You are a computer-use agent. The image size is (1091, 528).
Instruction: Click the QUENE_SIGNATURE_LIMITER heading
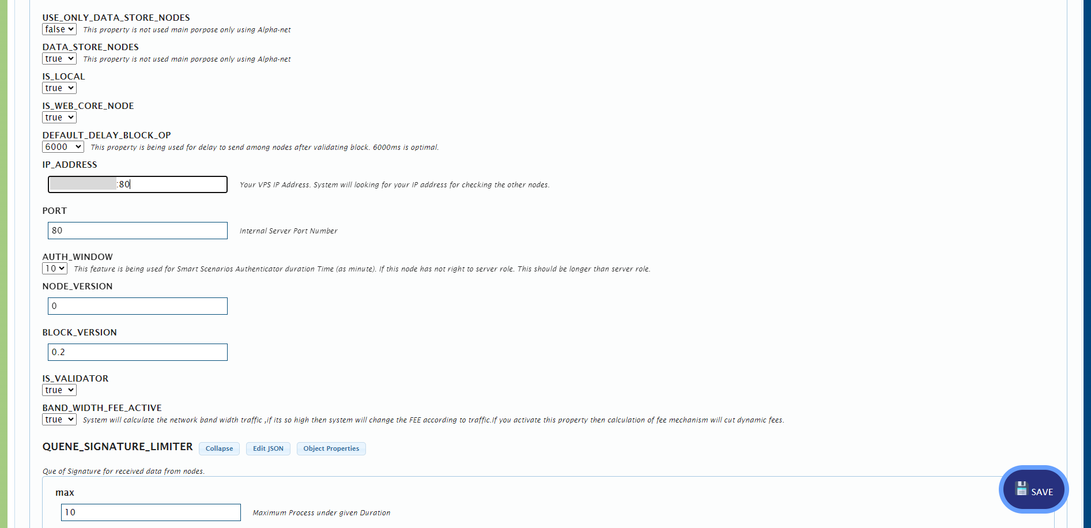point(118,447)
